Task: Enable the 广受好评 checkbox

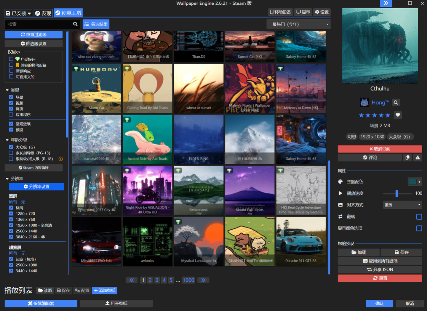Action: coord(11,59)
